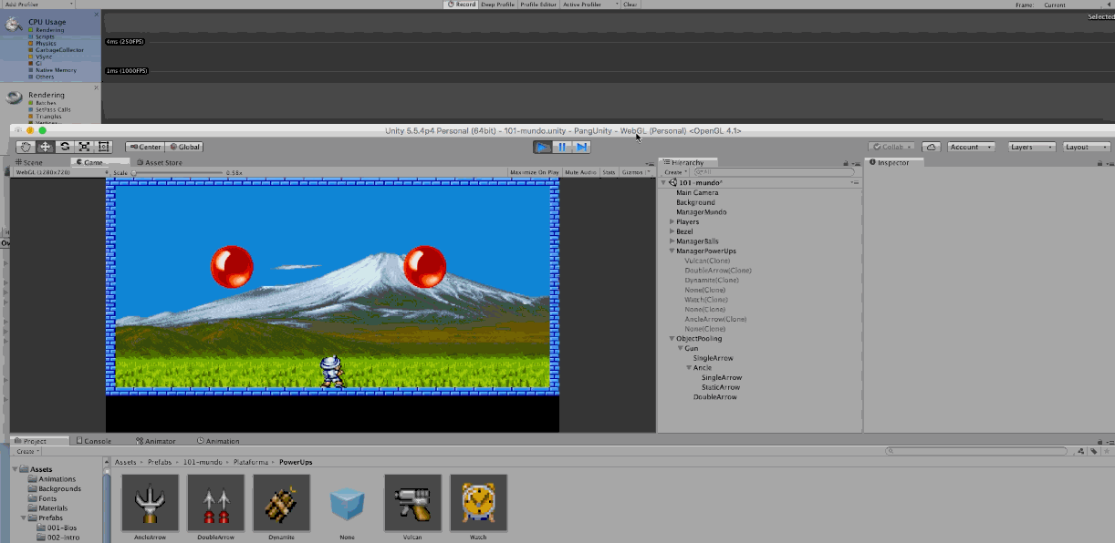The height and width of the screenshot is (543, 1115).
Task: Pause the running game
Action: 562,147
